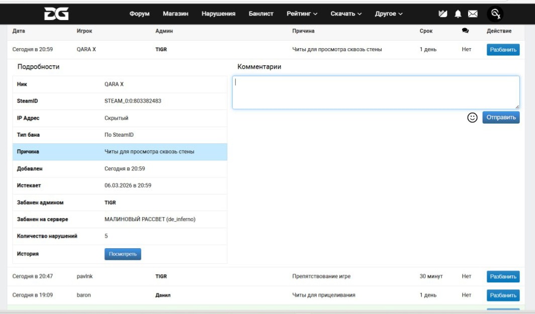Open the user profile avatar
Viewport: 535px width, 314px height.
click(496, 14)
